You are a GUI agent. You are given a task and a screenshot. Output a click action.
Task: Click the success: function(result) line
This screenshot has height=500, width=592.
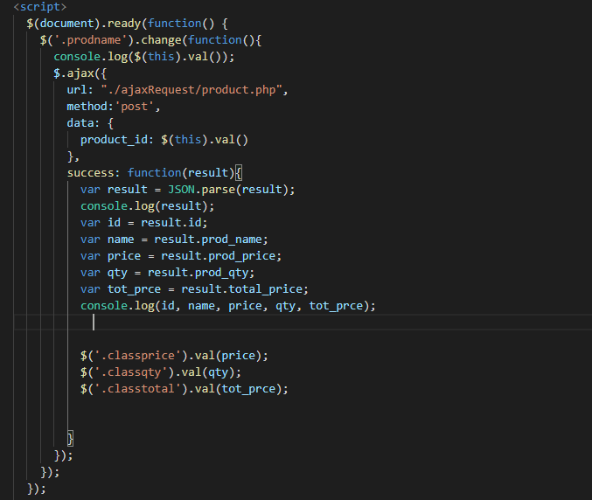(x=155, y=173)
